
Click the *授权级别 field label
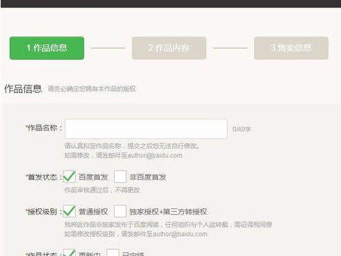43,212
